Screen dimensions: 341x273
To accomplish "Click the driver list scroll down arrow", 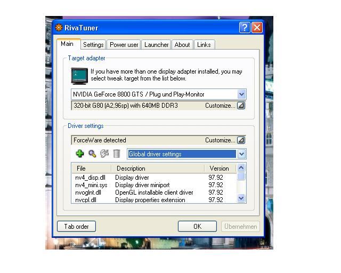I will 241,198.
